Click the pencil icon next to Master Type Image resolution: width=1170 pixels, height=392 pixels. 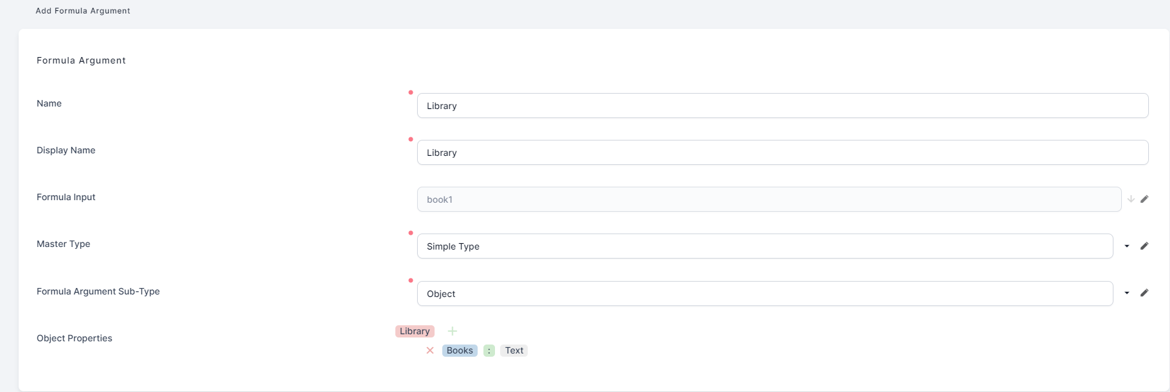point(1144,246)
